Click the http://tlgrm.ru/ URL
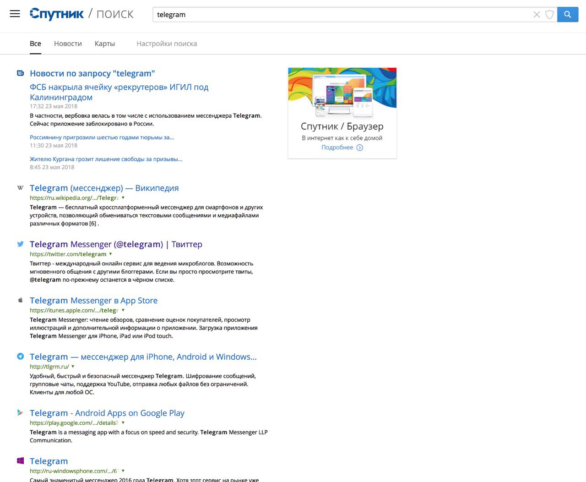Image resolution: width=586 pixels, height=482 pixels. tap(49, 367)
